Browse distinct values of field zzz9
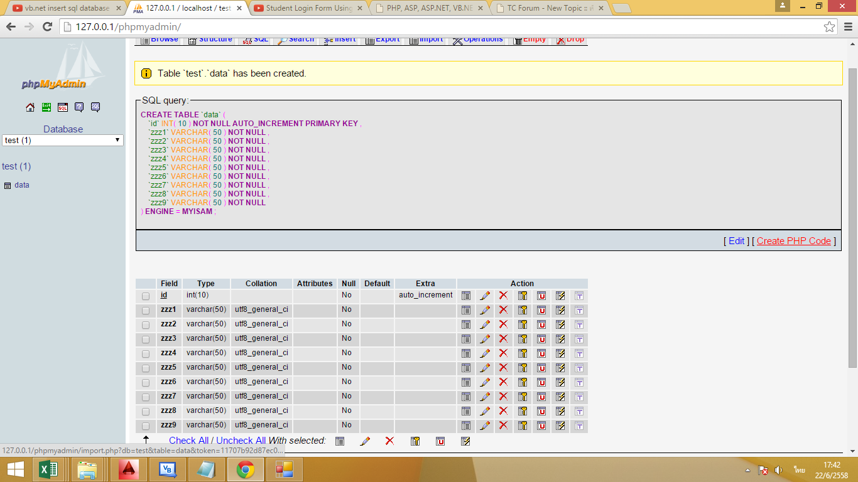Screen dimensions: 858x482 pyautogui.click(x=466, y=426)
